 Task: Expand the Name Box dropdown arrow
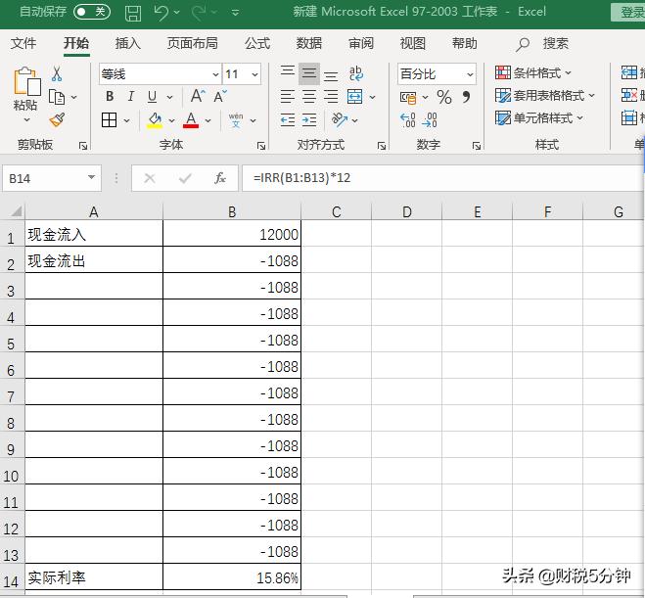click(x=92, y=178)
